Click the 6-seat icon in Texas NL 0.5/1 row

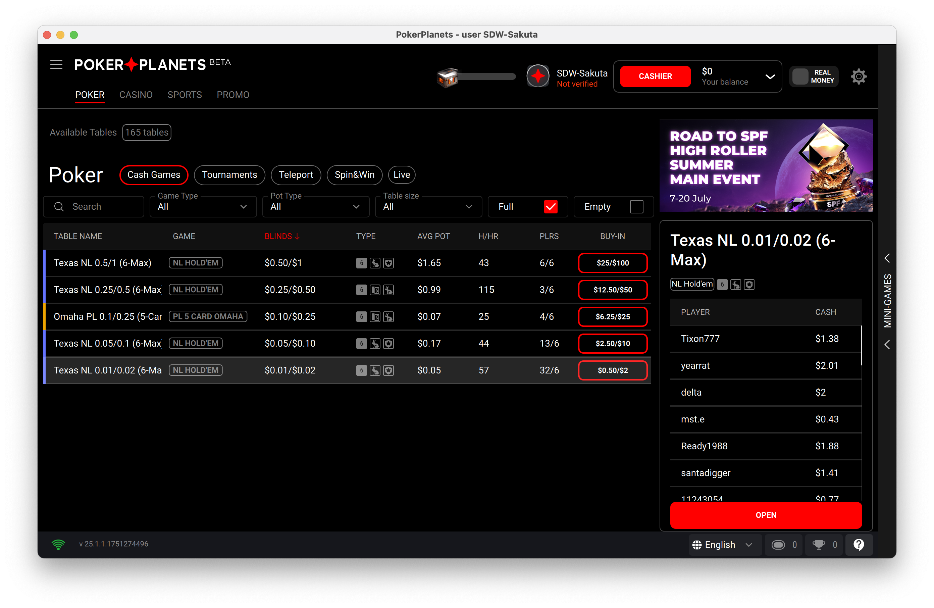[361, 263]
